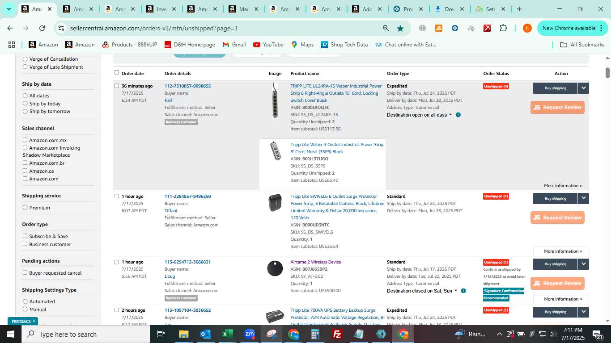Open Calculator from the taskbar
This screenshot has width=611, height=343.
[x=315, y=334]
